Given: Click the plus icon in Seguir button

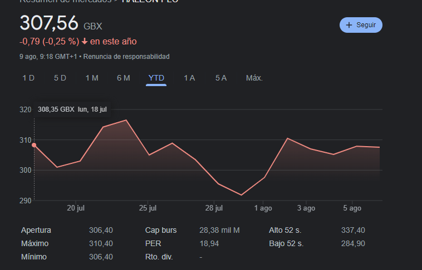Looking at the screenshot, I should click(x=349, y=25).
